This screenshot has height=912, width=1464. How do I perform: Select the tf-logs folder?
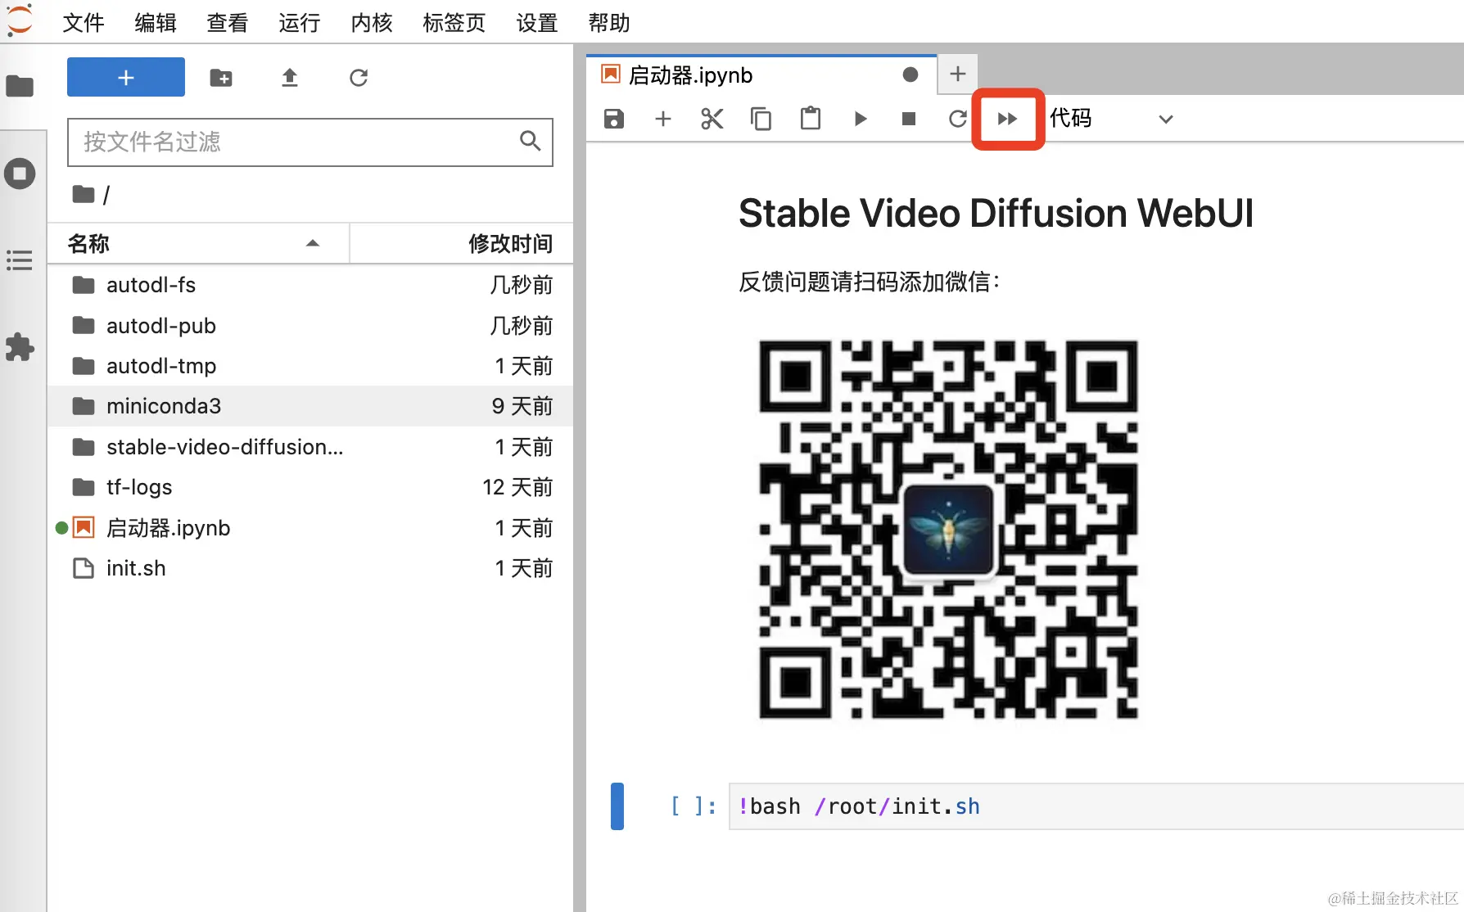[x=310, y=487]
